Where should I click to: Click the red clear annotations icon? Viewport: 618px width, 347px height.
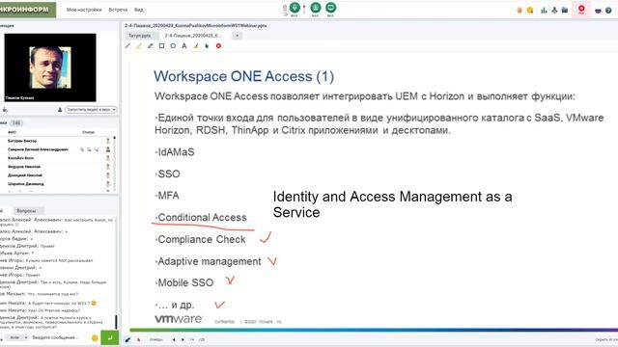click(218, 46)
